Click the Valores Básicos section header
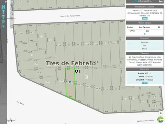 145,23
